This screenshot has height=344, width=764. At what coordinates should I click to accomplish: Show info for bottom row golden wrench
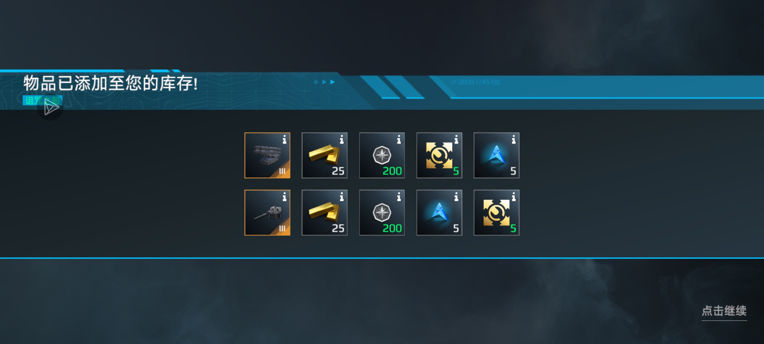[x=514, y=197]
